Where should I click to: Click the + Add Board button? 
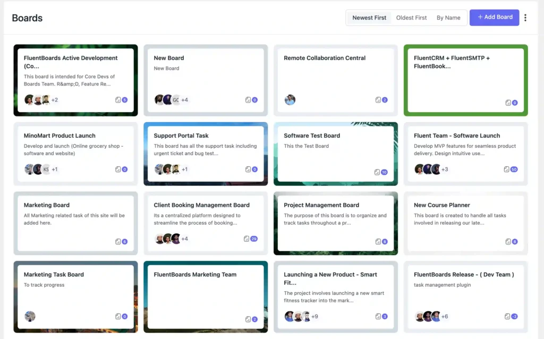click(494, 18)
